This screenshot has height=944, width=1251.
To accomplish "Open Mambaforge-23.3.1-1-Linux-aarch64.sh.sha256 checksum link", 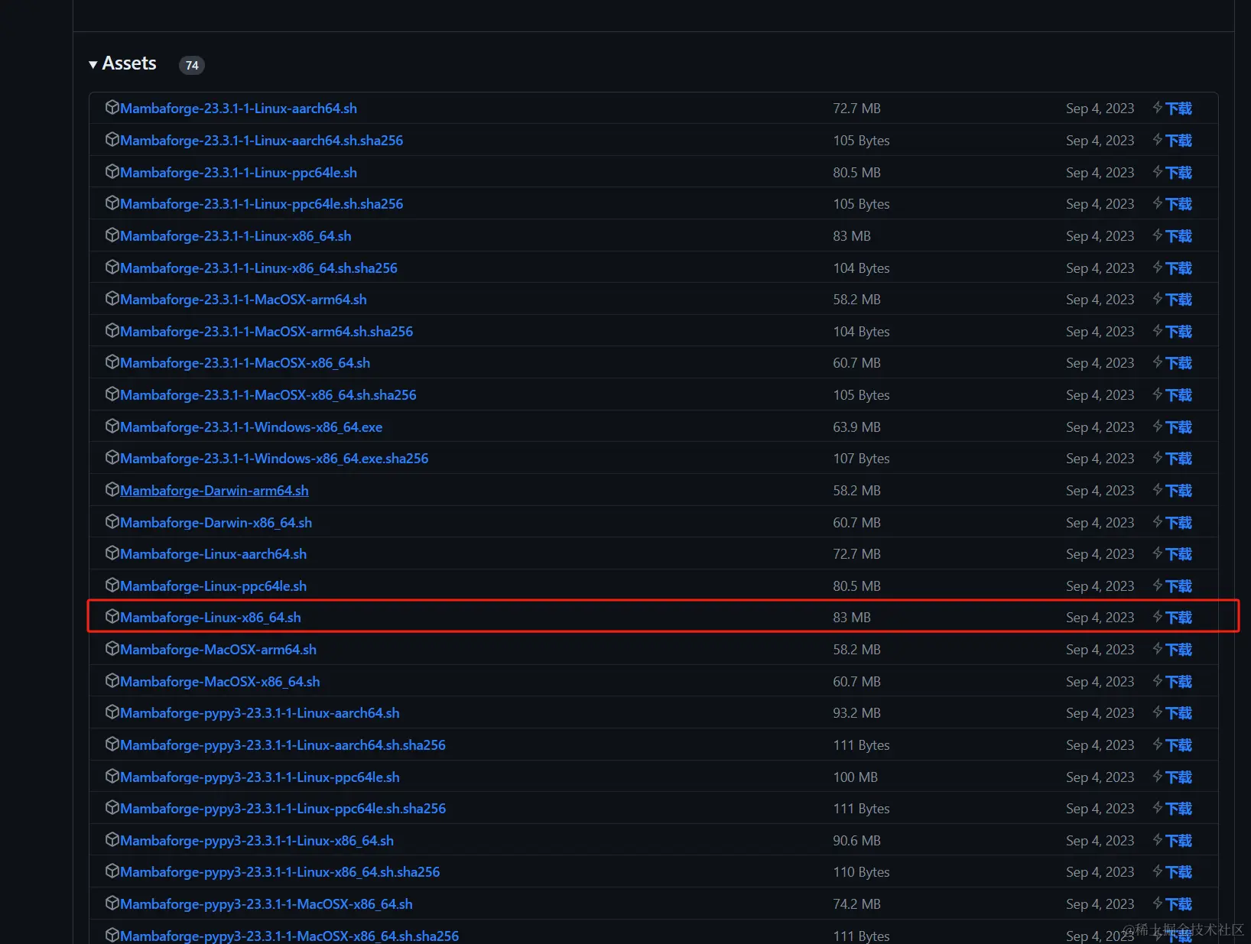I will (x=262, y=141).
